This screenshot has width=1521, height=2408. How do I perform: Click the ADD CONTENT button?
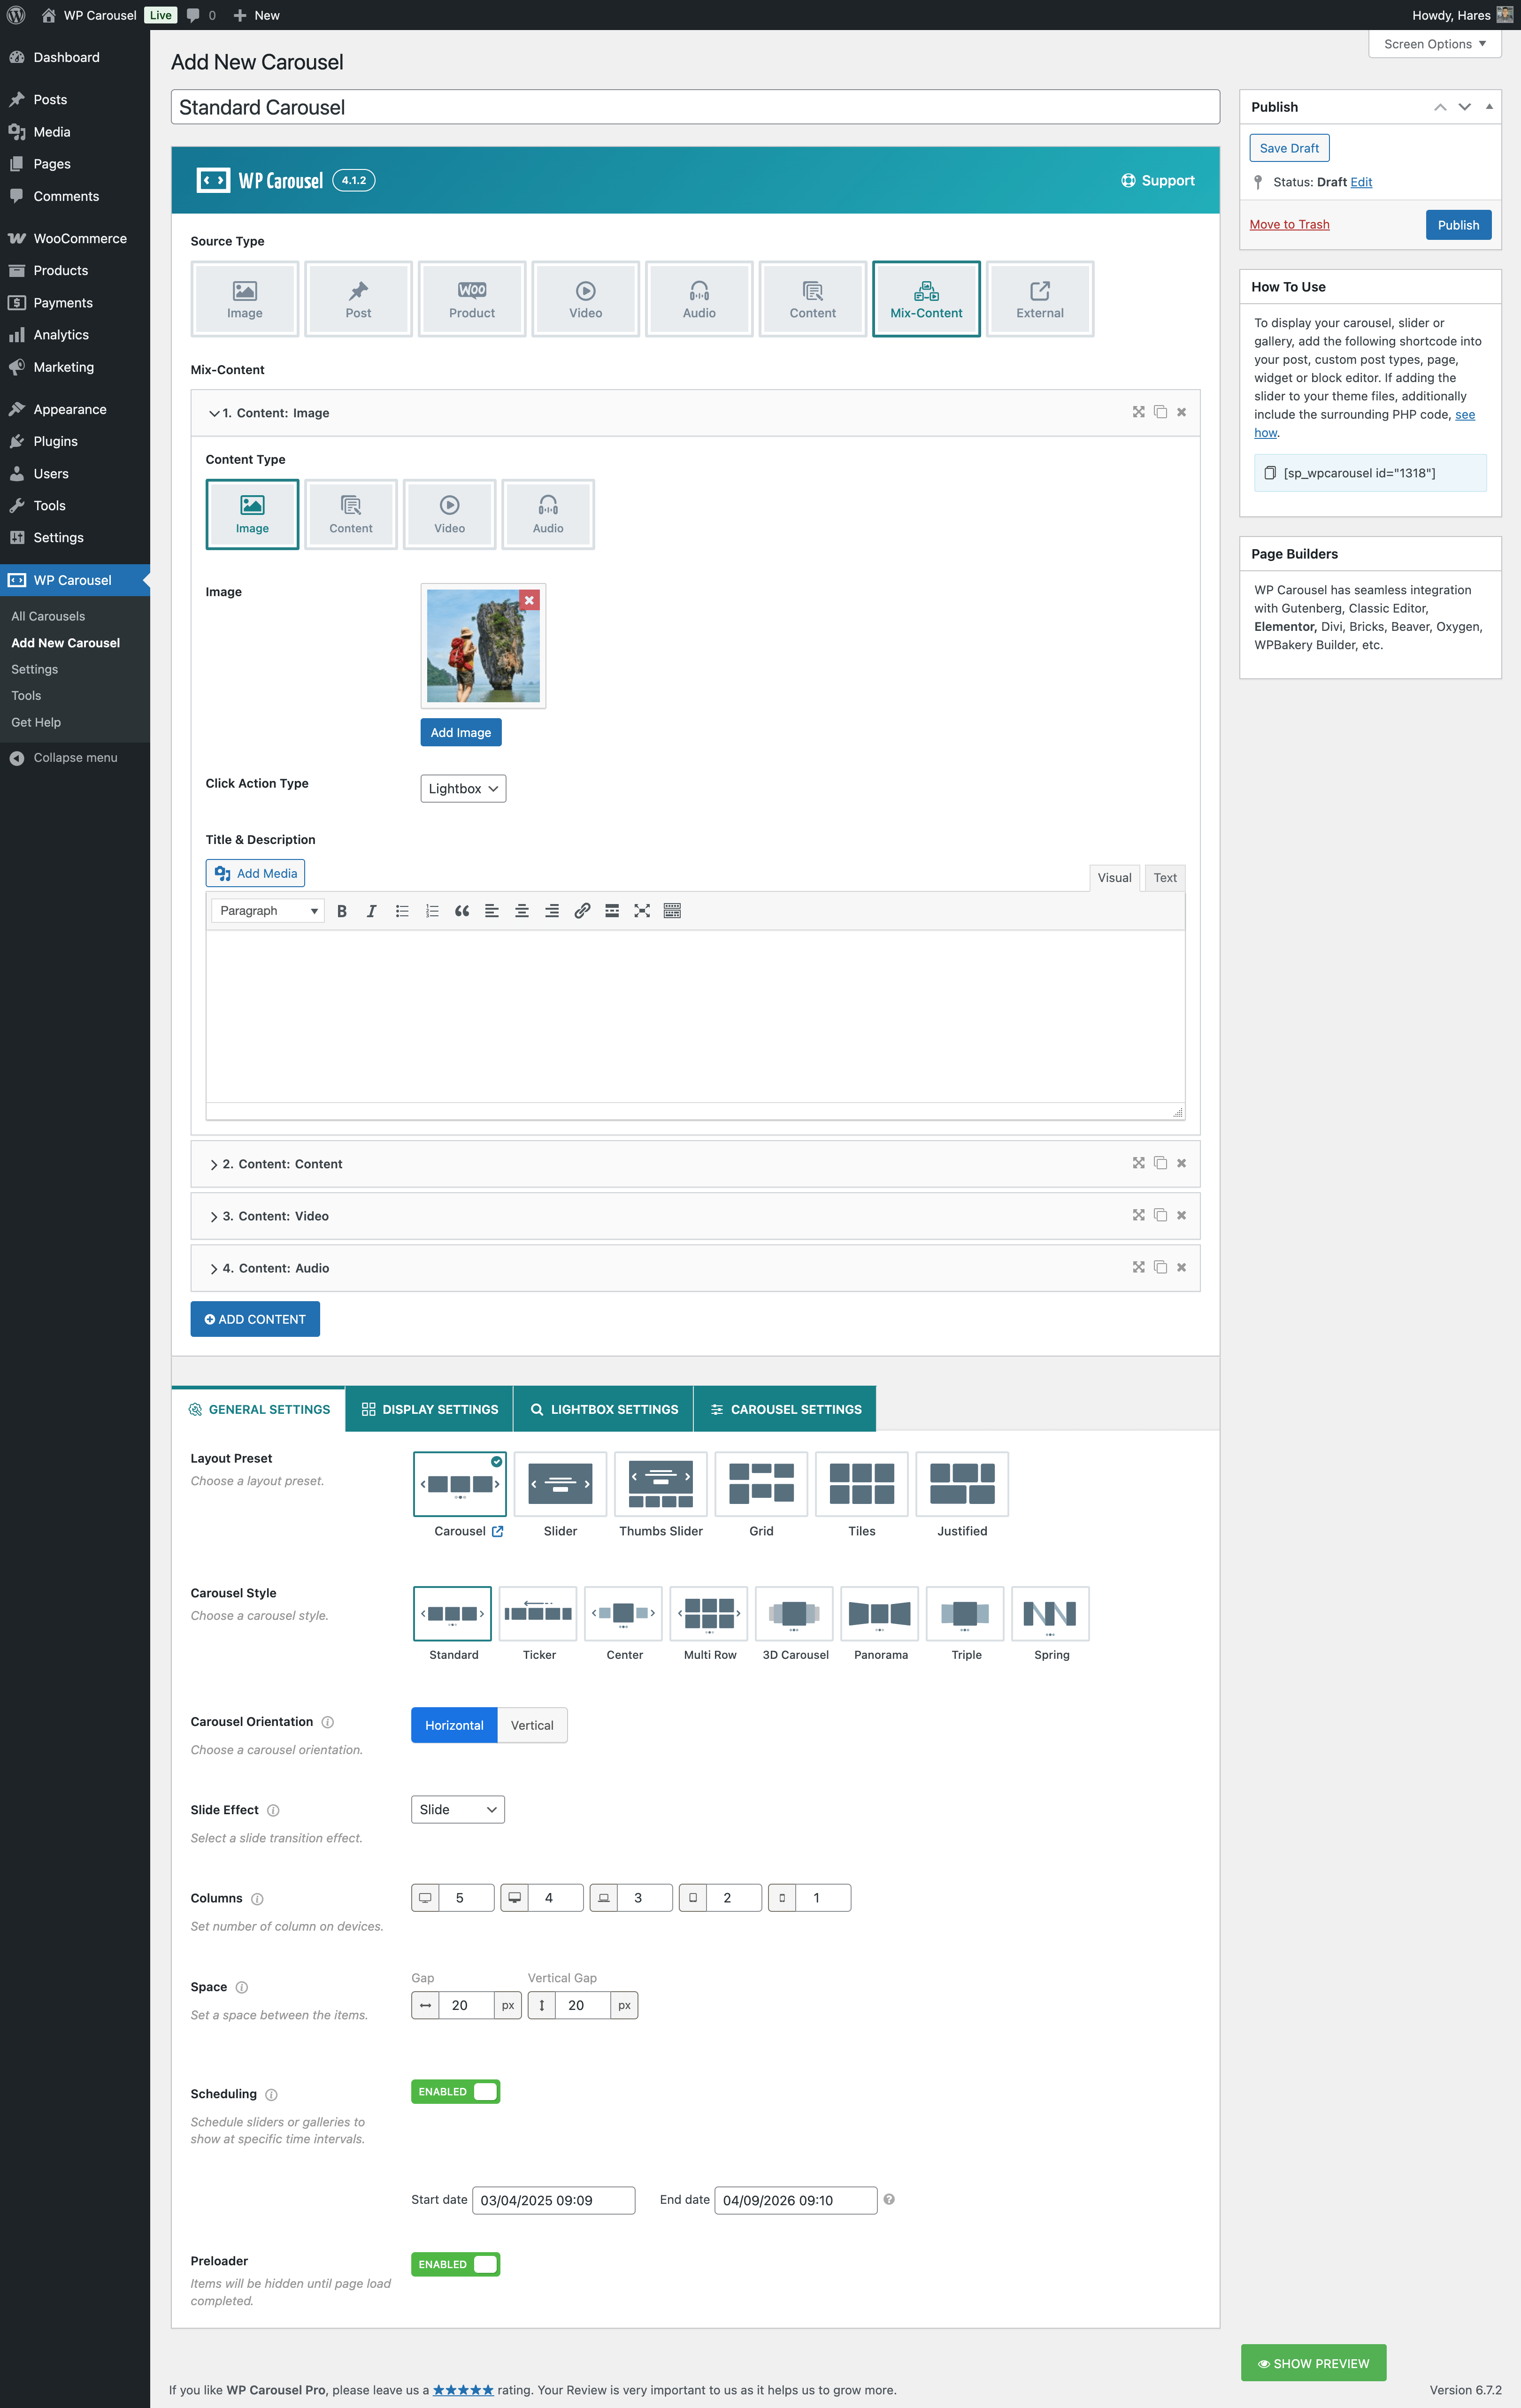pos(255,1319)
